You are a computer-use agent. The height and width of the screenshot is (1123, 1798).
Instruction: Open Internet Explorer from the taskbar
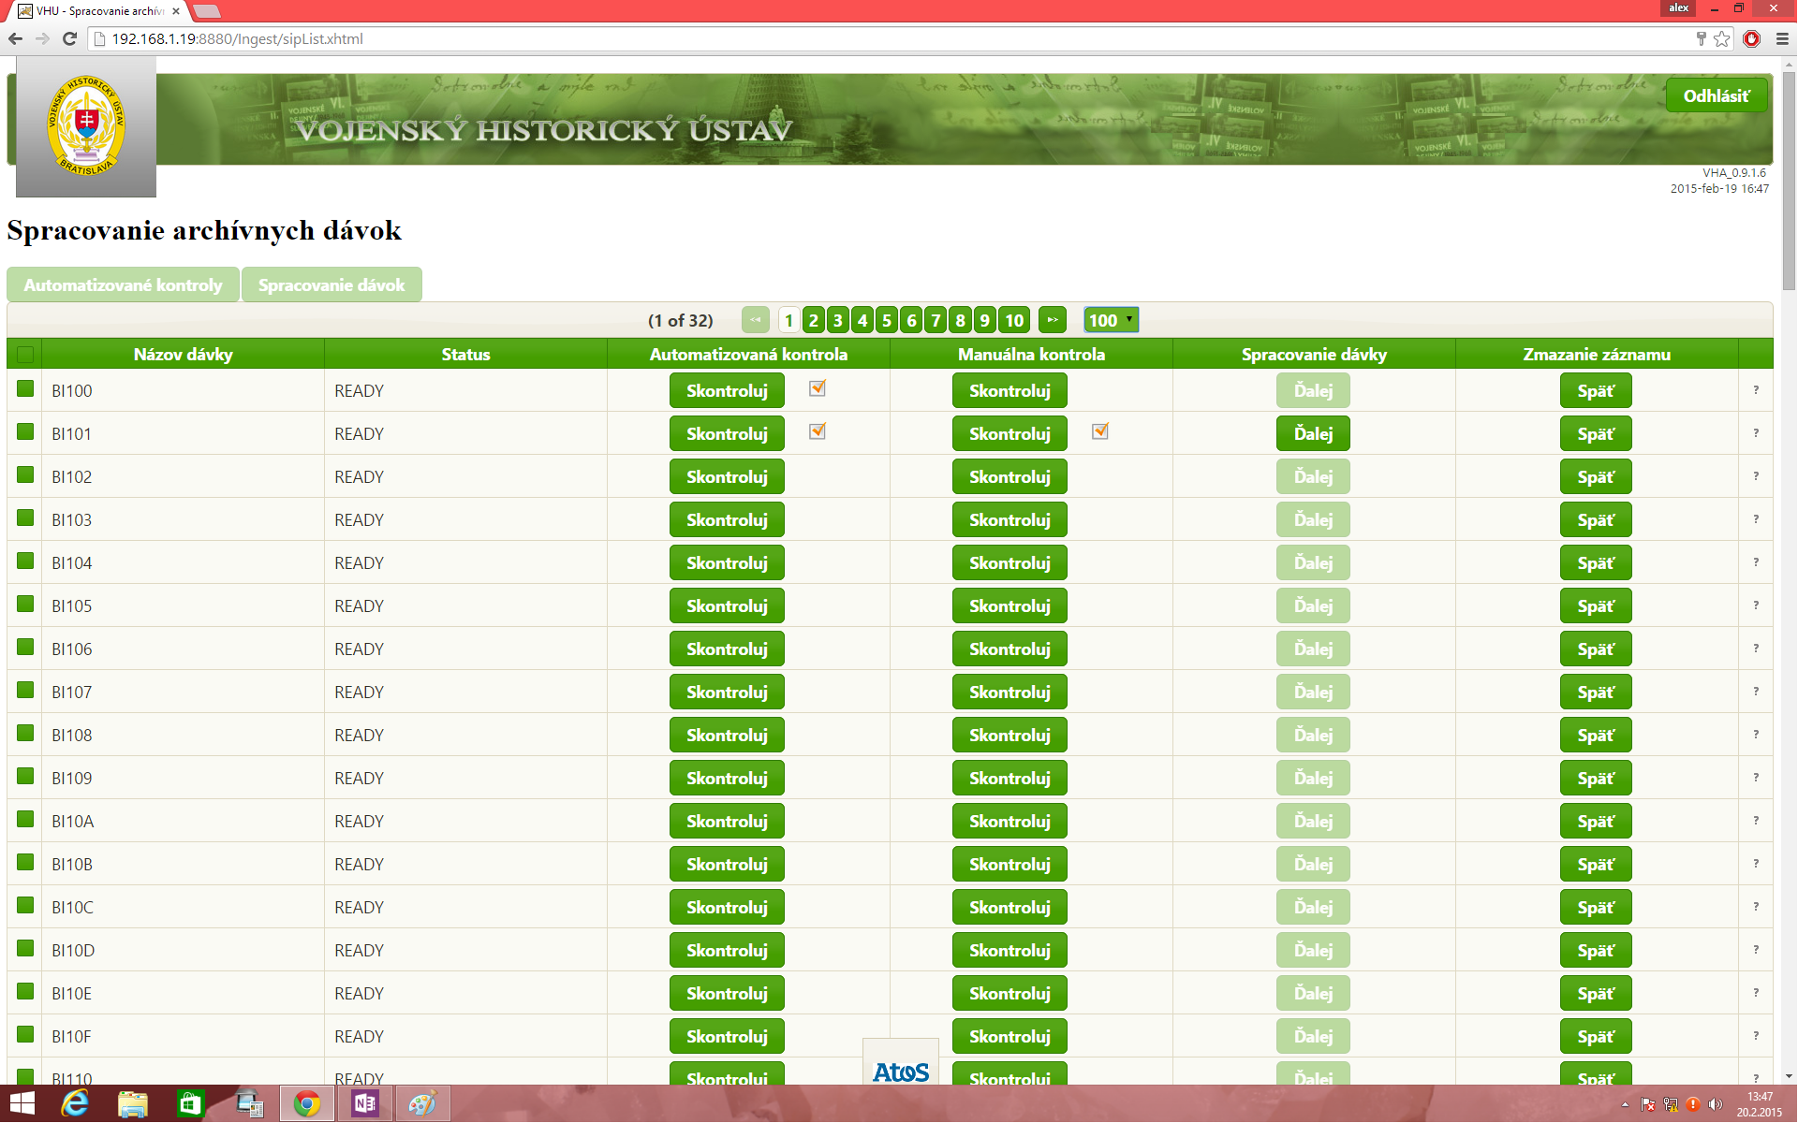[75, 1104]
